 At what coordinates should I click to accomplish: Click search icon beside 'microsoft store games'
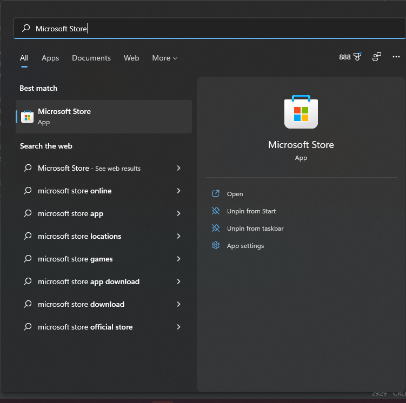[28, 259]
